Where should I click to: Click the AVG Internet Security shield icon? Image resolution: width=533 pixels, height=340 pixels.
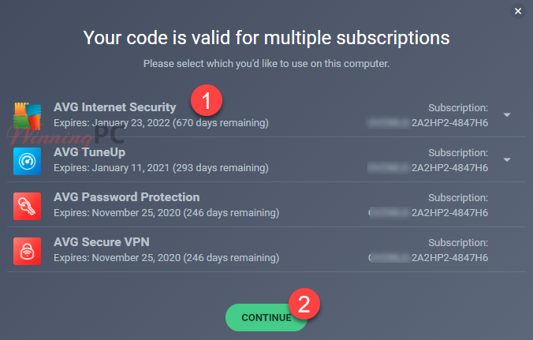coord(27,116)
